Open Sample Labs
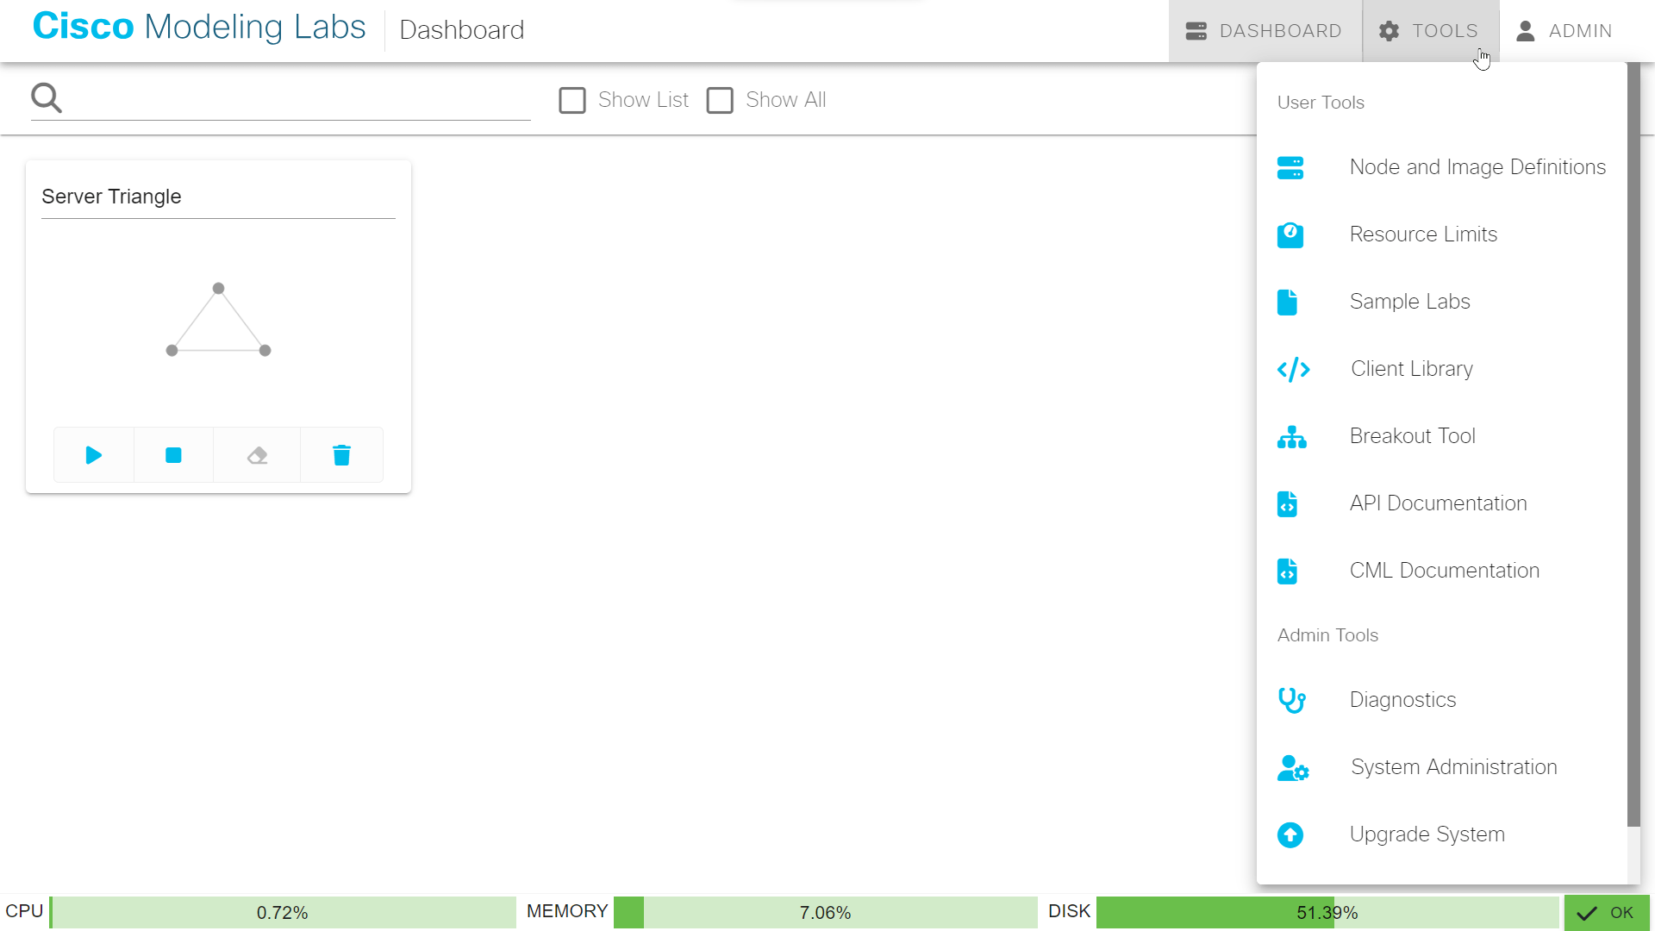Screen dimensions: 1655x931 pos(1410,301)
